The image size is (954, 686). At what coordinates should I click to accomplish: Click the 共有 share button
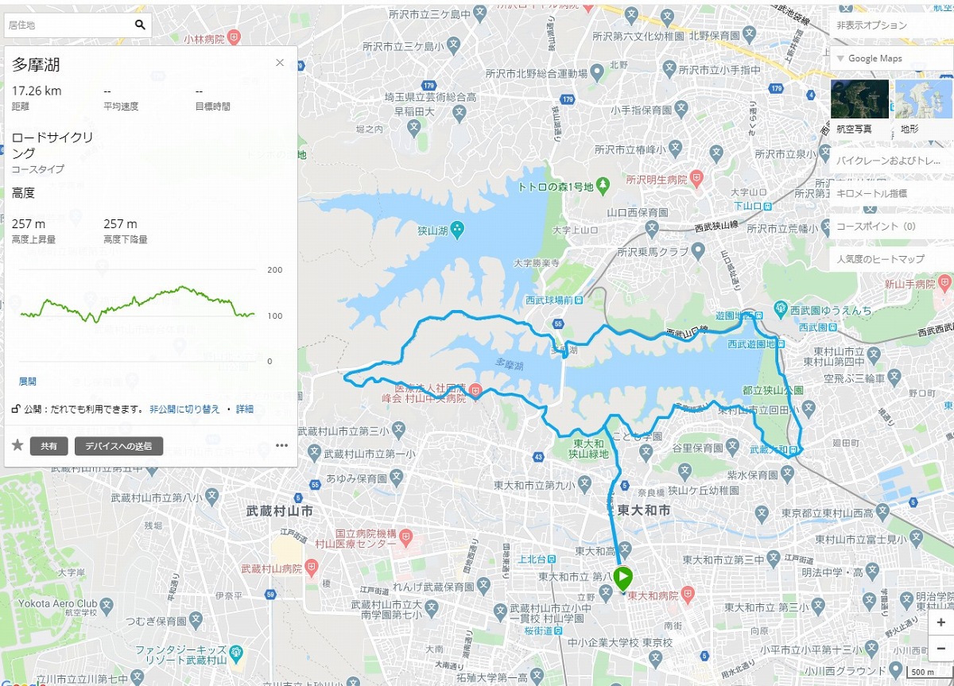(49, 446)
